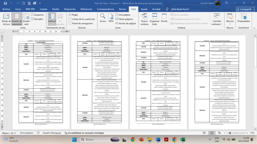The height and width of the screenshot is (144, 257).
Task: Open the Correspondencia tab
Action: coord(105,9)
